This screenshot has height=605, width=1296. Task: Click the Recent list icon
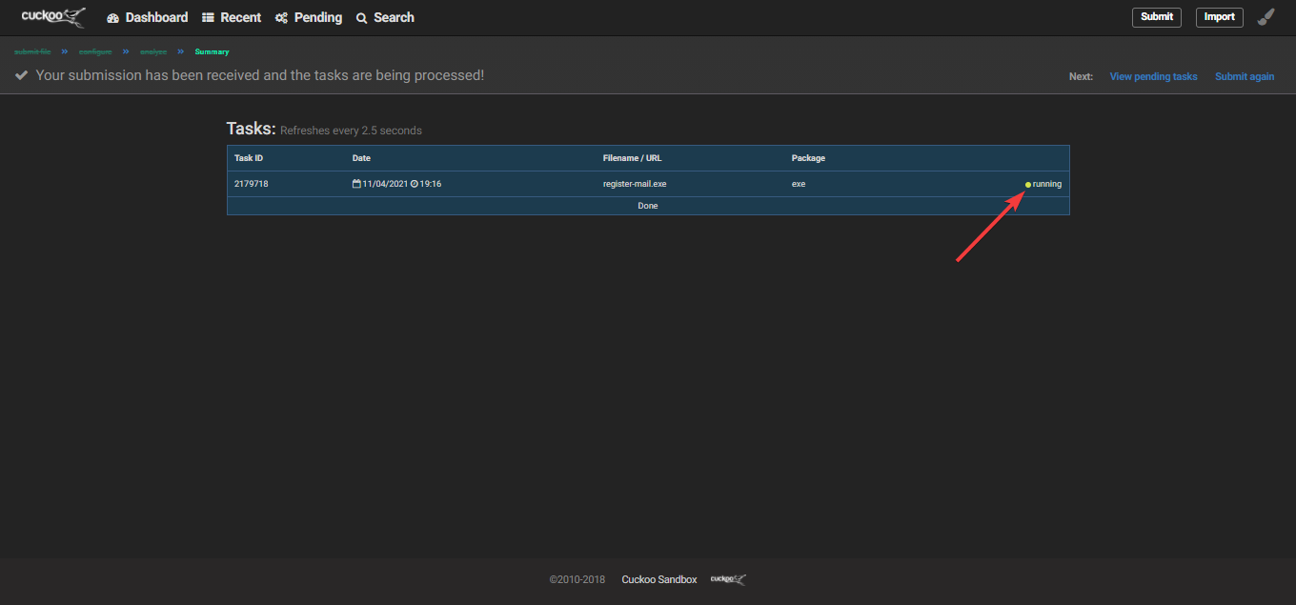[208, 17]
